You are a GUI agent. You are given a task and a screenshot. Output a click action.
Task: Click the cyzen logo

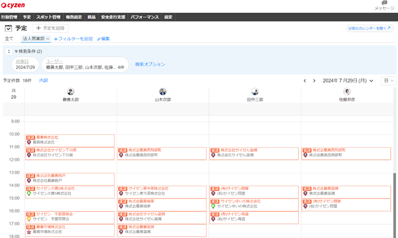13,5
